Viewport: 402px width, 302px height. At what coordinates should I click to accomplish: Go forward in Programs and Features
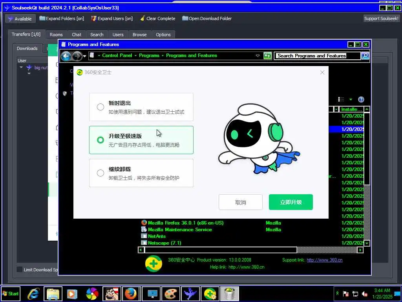coord(77,56)
